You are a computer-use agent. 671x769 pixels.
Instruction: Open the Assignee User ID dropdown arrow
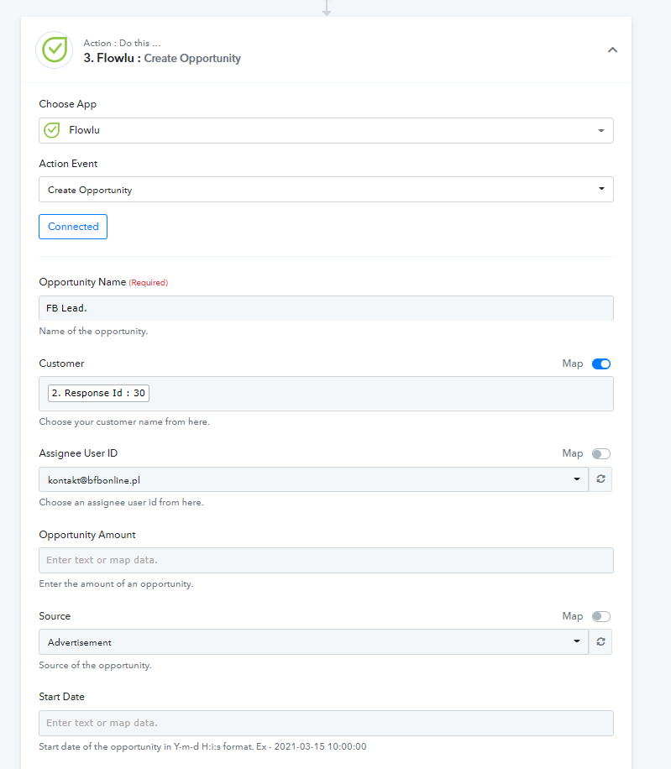577,479
